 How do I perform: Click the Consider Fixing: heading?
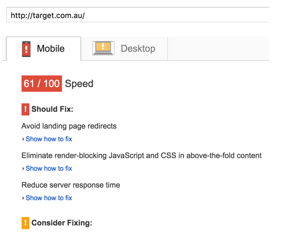point(62,223)
